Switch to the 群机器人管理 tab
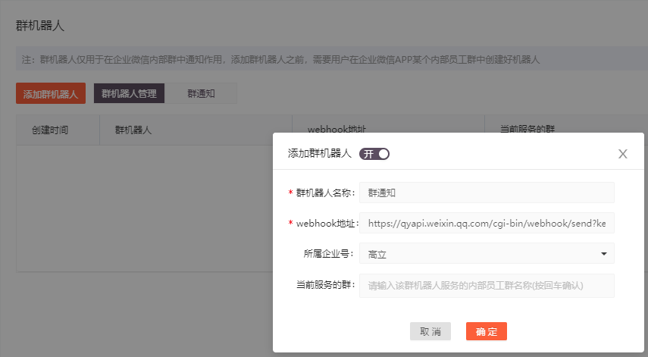Screen dimensions: 648x357 click(x=129, y=93)
